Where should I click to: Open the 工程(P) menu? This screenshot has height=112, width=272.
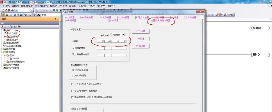click(x=6, y=6)
